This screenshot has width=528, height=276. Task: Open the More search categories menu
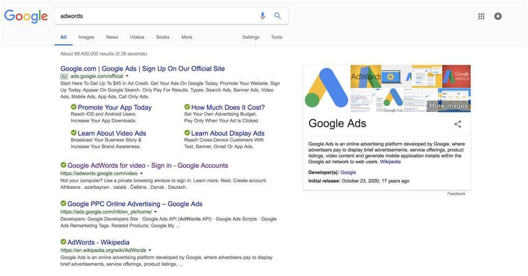point(187,37)
